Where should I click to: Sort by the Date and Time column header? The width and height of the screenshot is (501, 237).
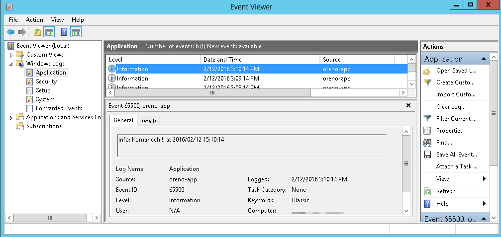click(x=260, y=60)
